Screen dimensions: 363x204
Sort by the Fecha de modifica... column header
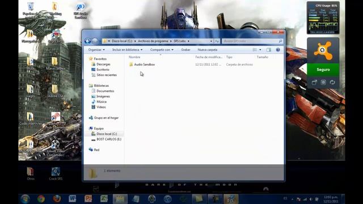(209, 57)
